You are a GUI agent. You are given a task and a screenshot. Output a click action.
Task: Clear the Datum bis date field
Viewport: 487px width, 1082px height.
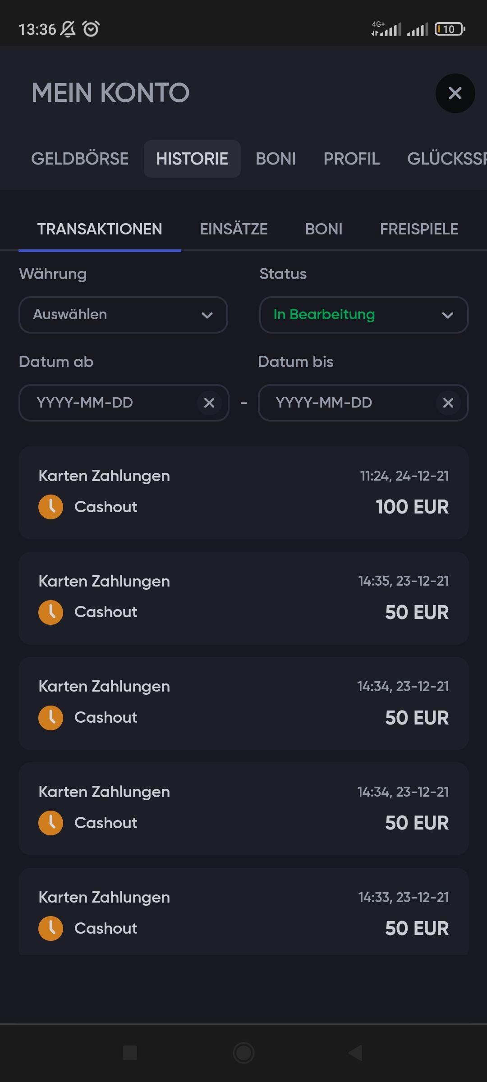pyautogui.click(x=448, y=403)
